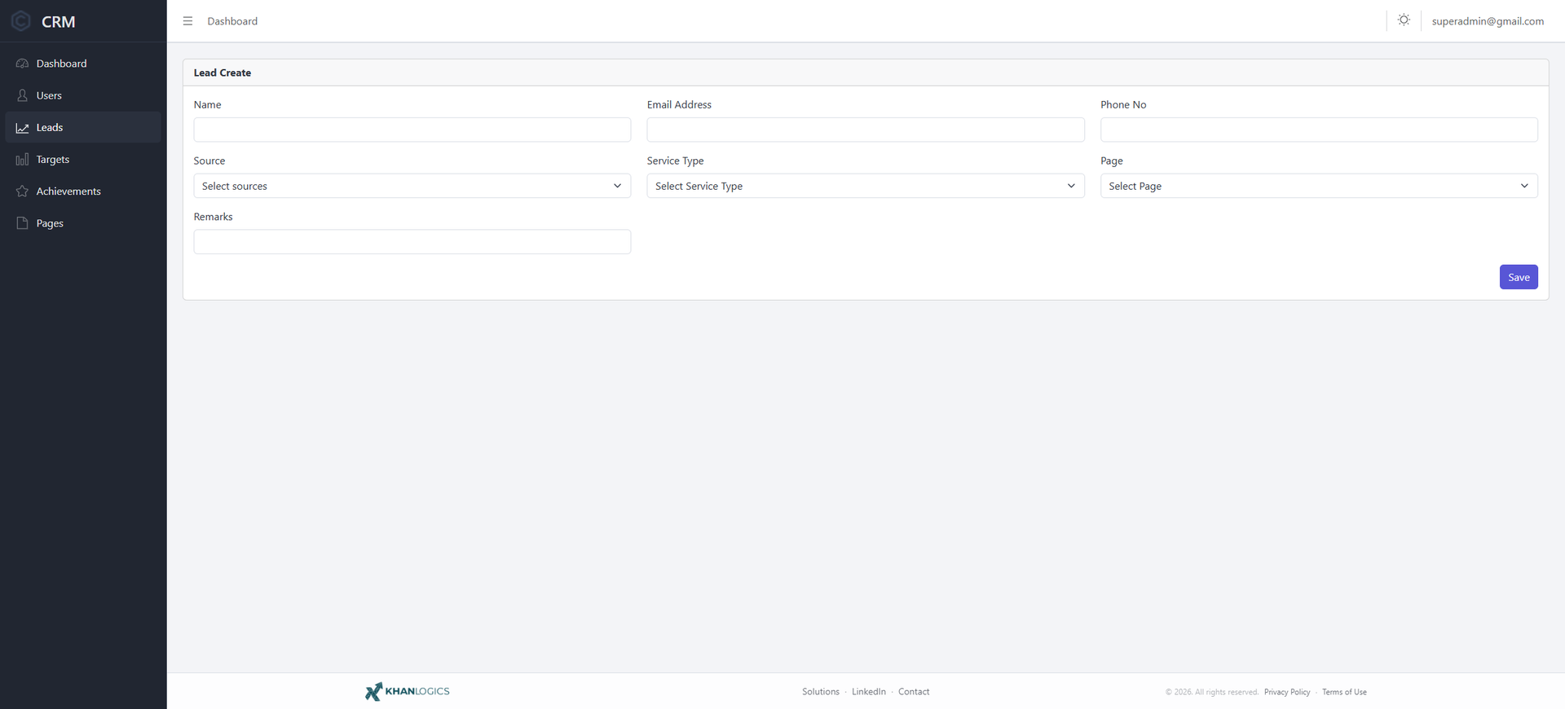
Task: Open the Solutions footer link
Action: tap(821, 692)
